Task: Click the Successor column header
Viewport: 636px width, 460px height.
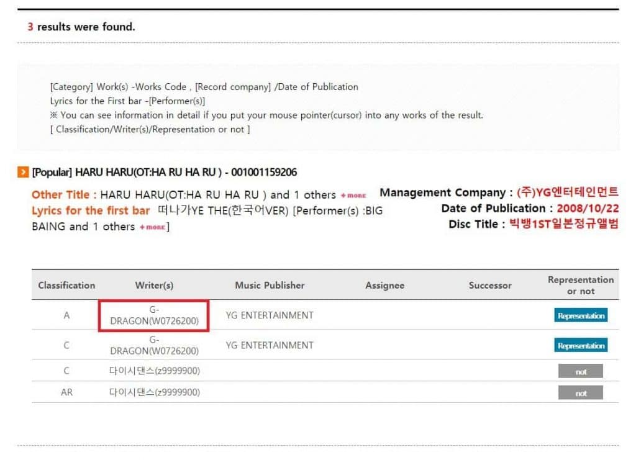Action: (490, 286)
